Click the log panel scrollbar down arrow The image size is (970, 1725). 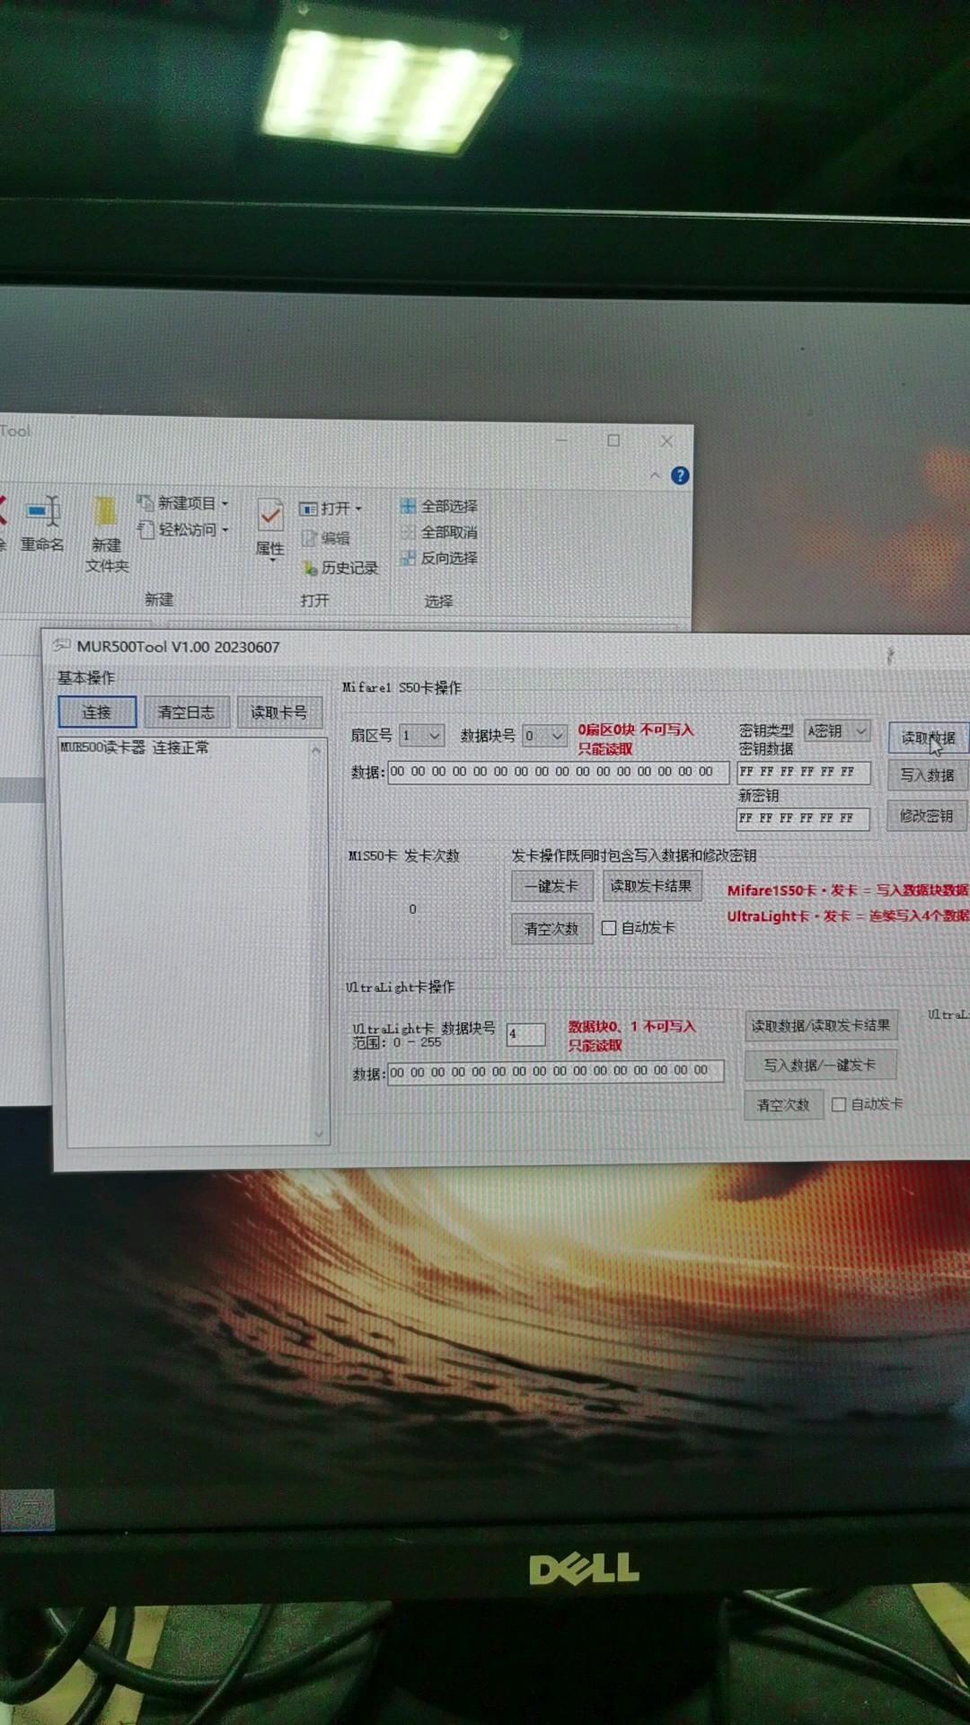click(x=318, y=1134)
